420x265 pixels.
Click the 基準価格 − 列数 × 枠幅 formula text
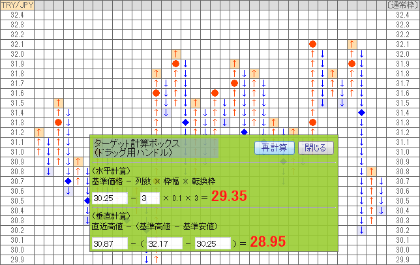(x=153, y=181)
